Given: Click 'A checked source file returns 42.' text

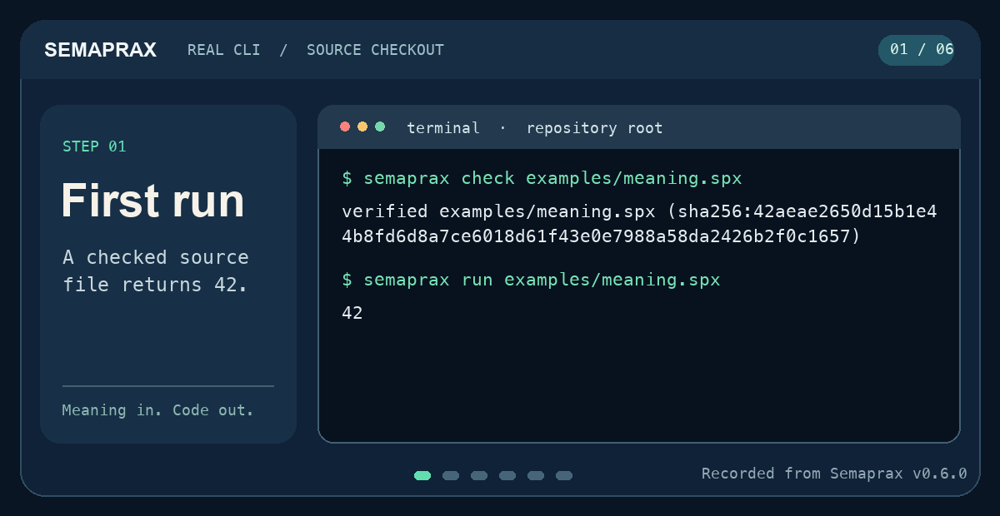Looking at the screenshot, I should (156, 270).
